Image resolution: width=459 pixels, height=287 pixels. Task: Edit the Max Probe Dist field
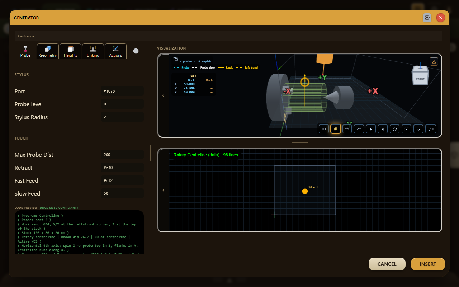tap(122, 155)
